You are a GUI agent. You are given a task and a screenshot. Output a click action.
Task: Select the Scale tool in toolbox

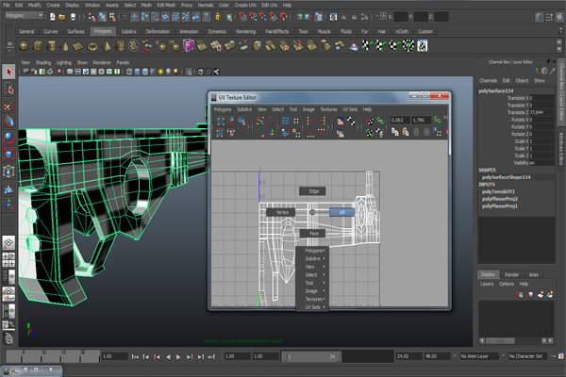coord(8,155)
